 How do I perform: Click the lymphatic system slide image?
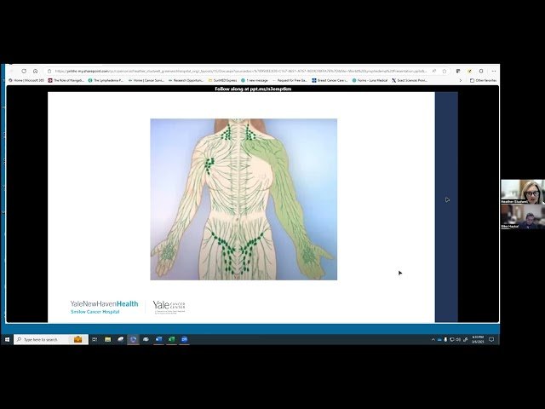[x=244, y=199]
